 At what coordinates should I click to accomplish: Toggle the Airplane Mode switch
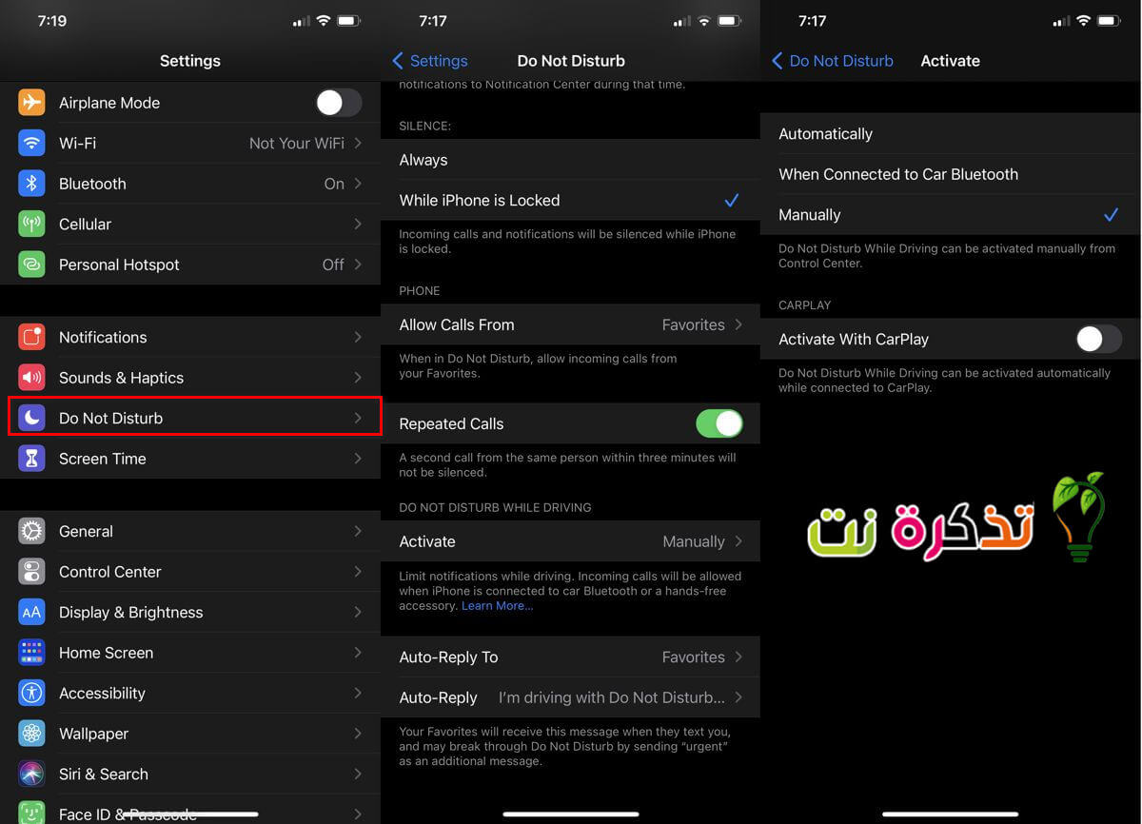(339, 103)
